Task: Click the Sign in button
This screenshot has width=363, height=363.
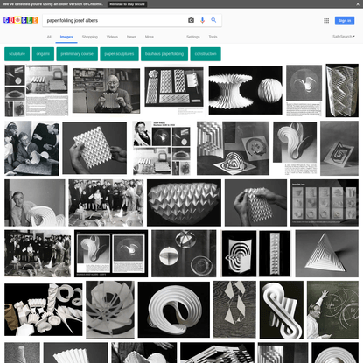Action: click(345, 21)
